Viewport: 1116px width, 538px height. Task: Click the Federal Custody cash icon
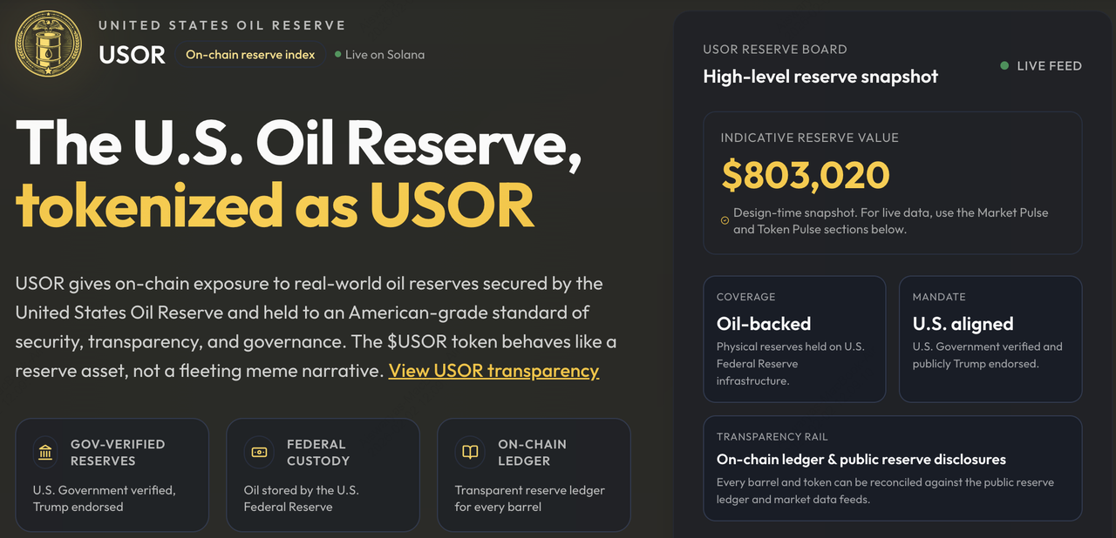point(259,453)
